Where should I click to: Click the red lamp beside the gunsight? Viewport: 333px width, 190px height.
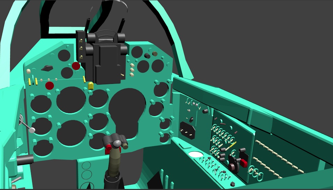(76, 66)
